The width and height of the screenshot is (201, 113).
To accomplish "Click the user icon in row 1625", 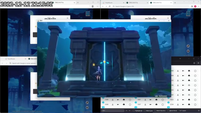I will 178,100.
